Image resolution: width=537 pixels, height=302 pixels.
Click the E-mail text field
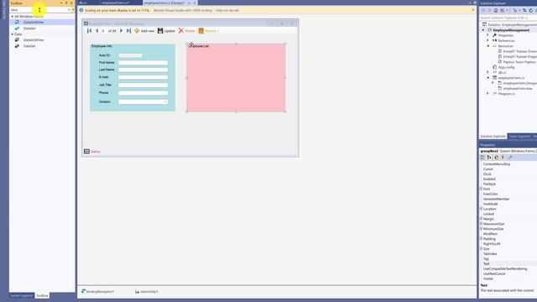pyautogui.click(x=143, y=77)
